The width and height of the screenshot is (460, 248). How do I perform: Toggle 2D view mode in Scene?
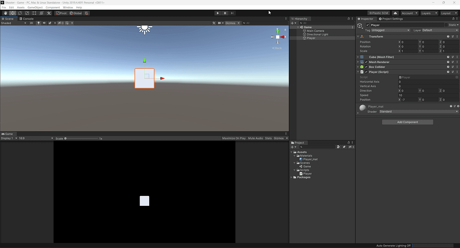(31, 23)
